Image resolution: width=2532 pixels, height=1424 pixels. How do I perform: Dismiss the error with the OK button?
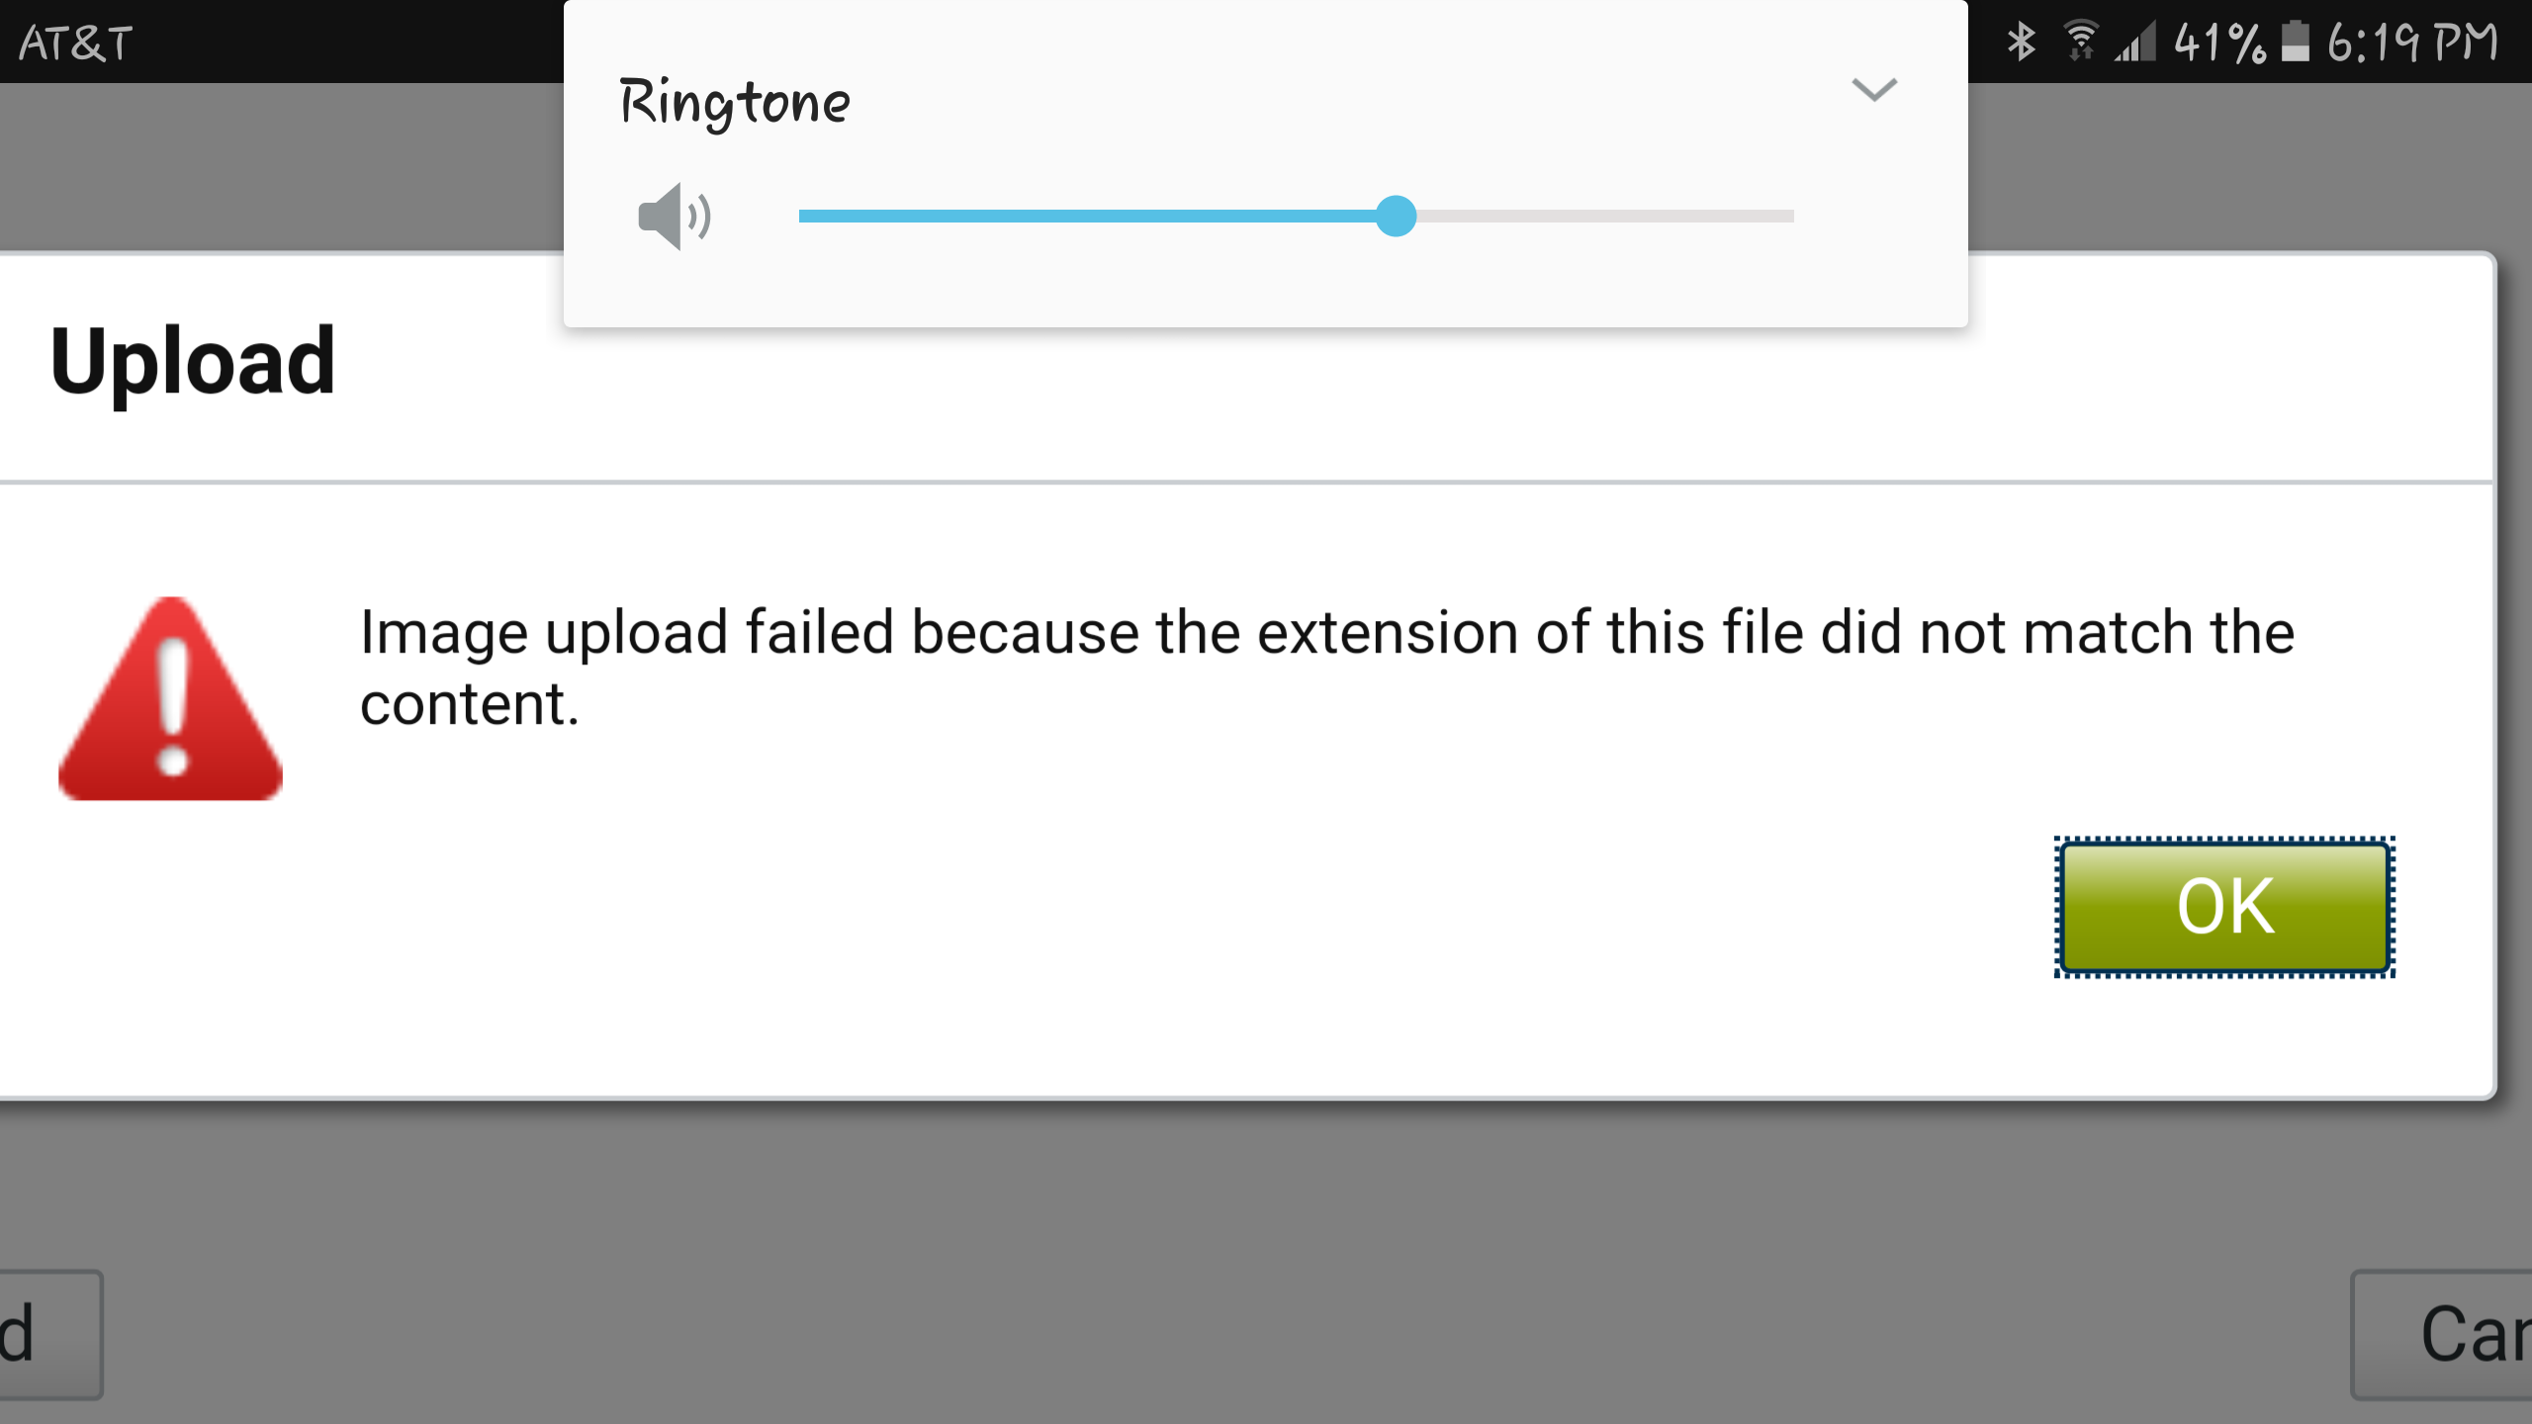pyautogui.click(x=2224, y=907)
